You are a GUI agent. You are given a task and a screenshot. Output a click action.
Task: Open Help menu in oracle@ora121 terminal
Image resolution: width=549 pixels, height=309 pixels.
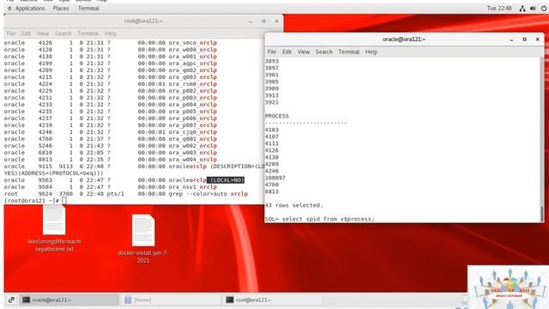(x=371, y=51)
